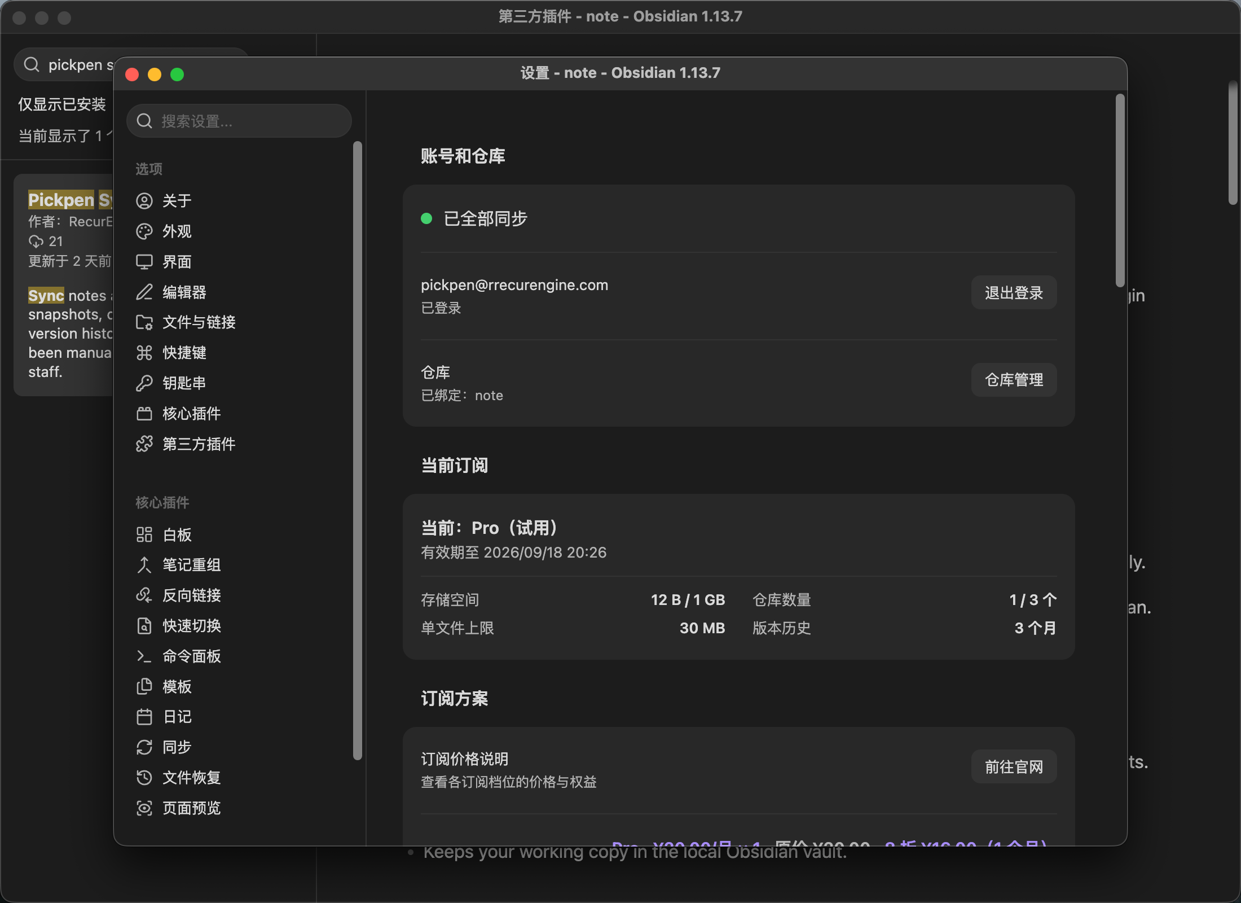Click the scrollbar of the plugin browser window
Screen dimensions: 1241x903
(1233, 143)
